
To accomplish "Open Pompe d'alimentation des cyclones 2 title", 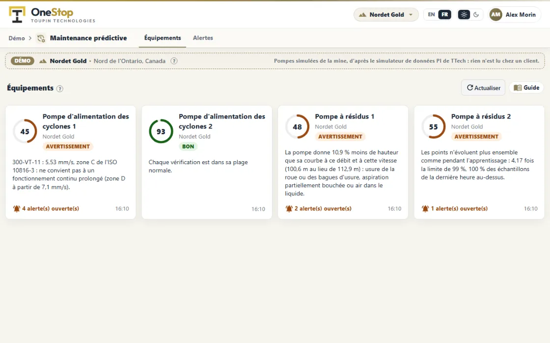I will click(x=221, y=121).
